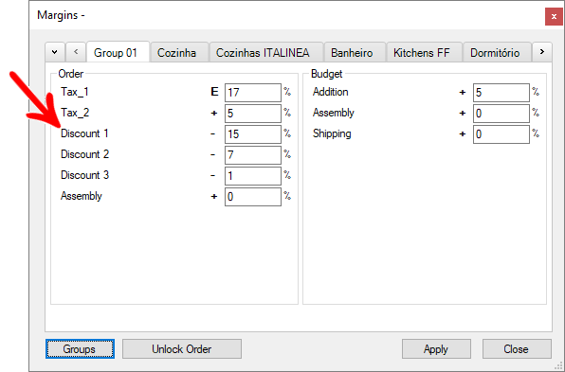Open the tab list dropdown arrow

[x=55, y=52]
